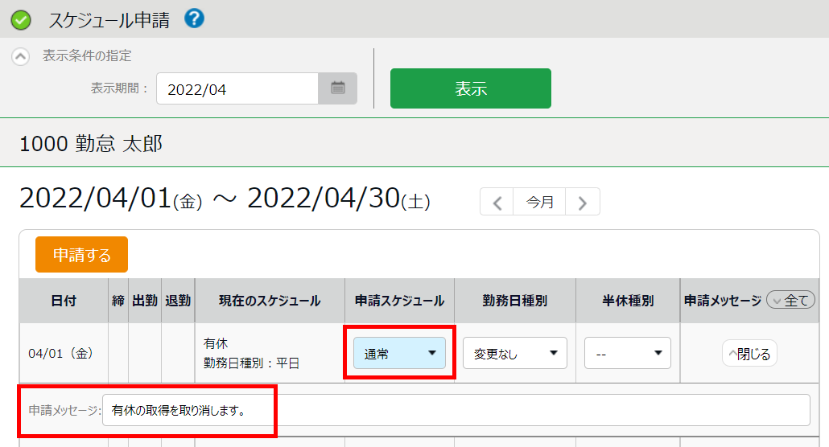Go to the previous month with the left arrow
This screenshot has height=447, width=829.
click(x=497, y=203)
